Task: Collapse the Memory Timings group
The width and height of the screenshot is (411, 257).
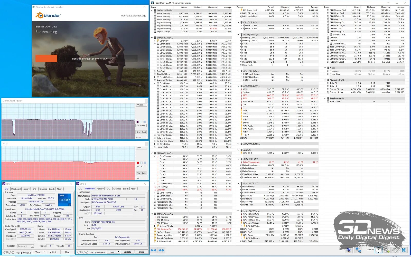Action: tap(238, 34)
